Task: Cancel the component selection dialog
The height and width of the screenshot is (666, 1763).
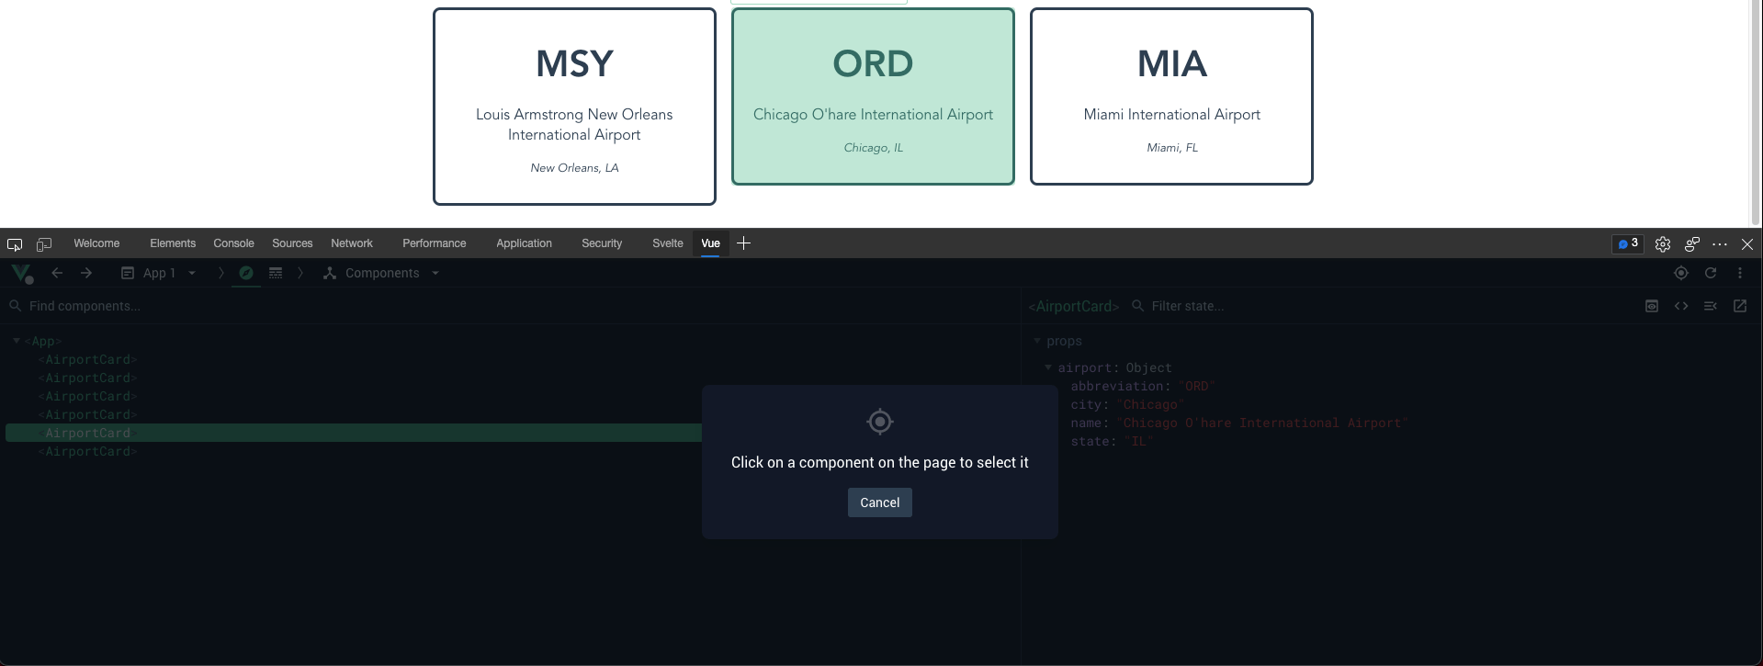Action: 880,502
